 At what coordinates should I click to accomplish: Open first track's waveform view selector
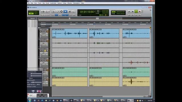click(44, 33)
